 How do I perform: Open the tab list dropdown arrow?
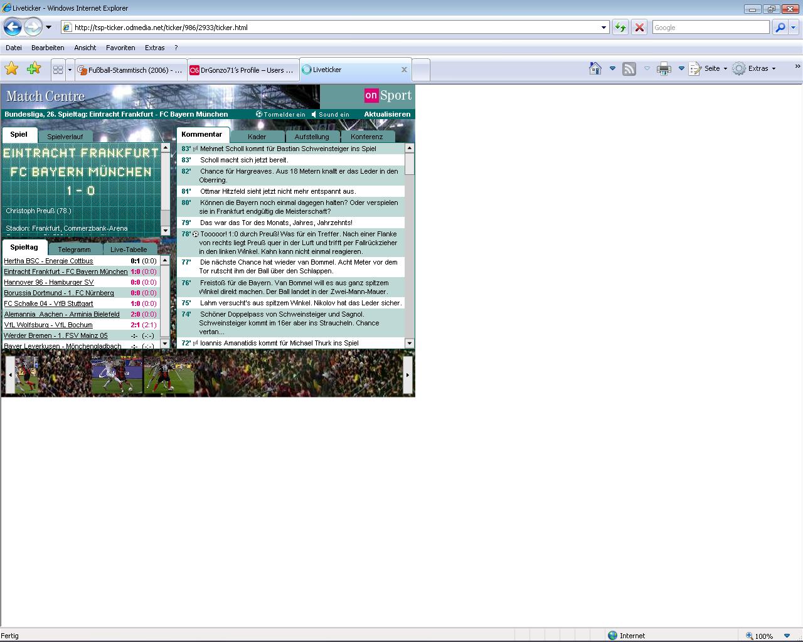click(70, 70)
